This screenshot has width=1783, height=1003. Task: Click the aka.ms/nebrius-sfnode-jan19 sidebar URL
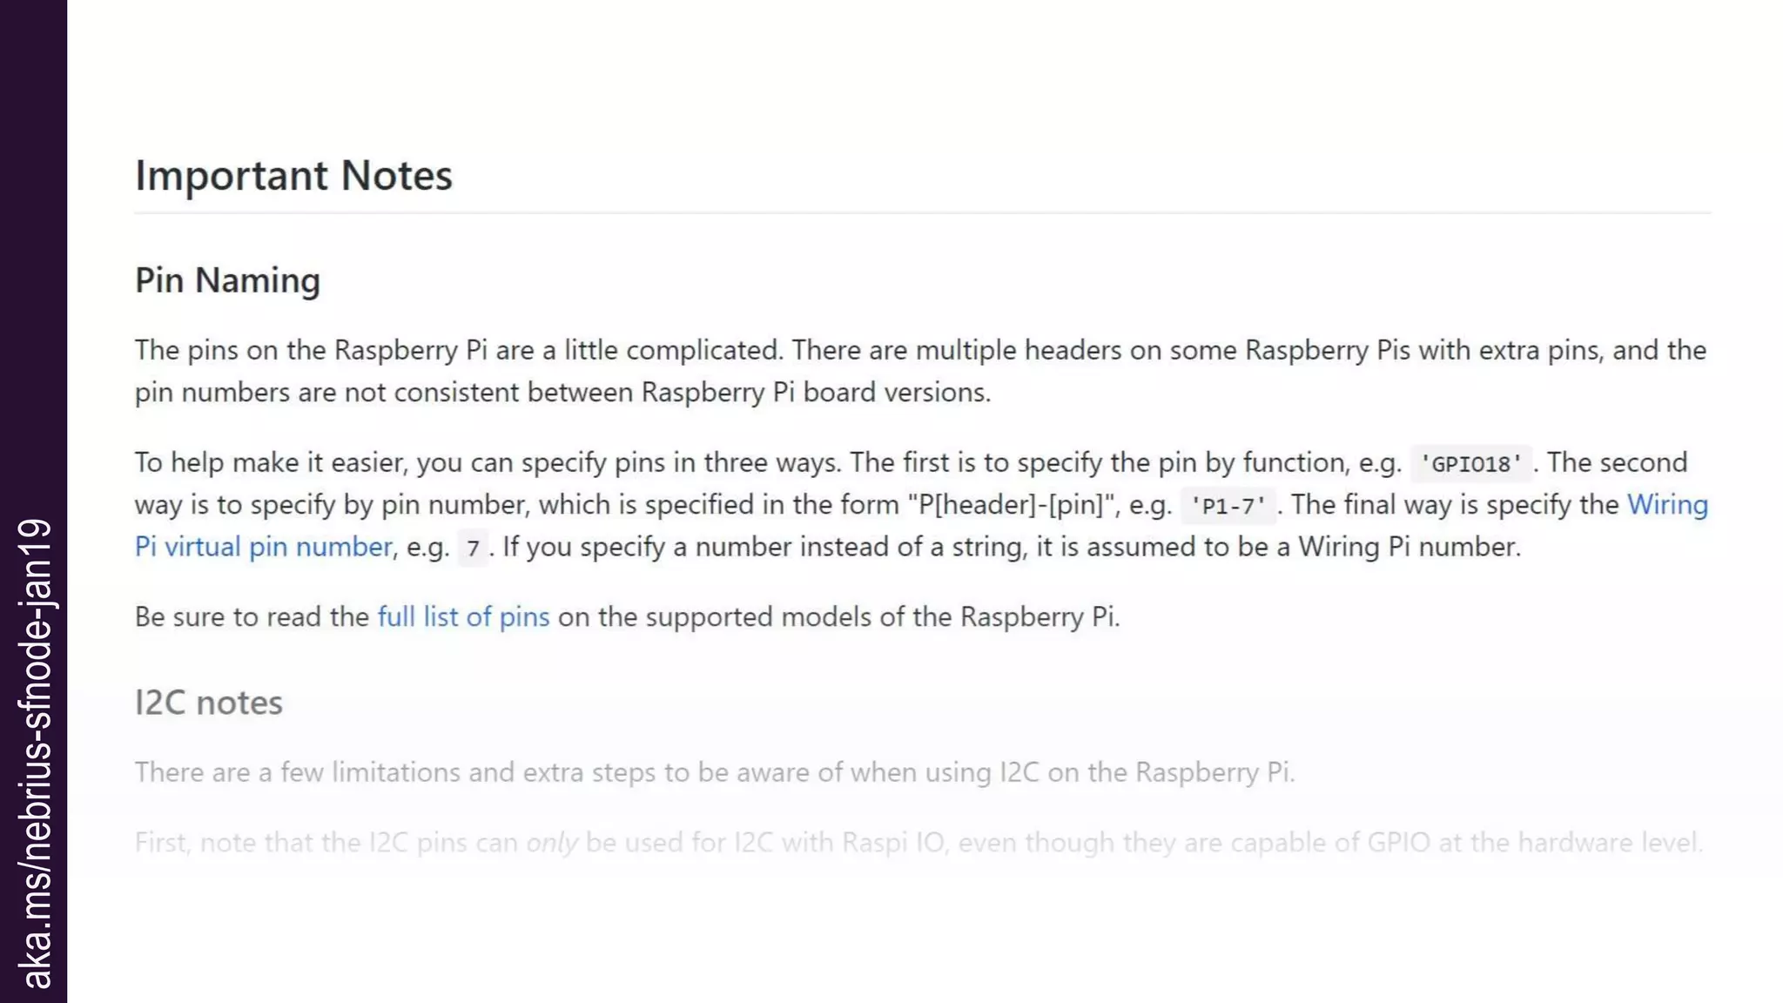click(35, 753)
